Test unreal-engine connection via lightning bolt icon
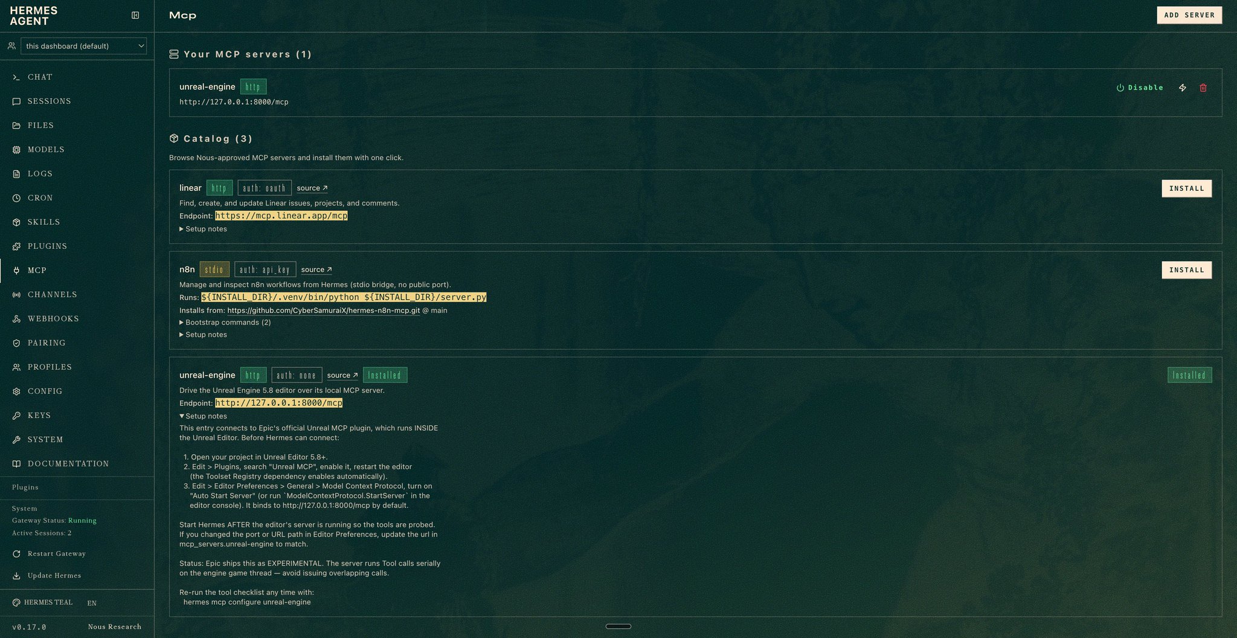Screen dimensions: 1237x638 pyautogui.click(x=1183, y=88)
